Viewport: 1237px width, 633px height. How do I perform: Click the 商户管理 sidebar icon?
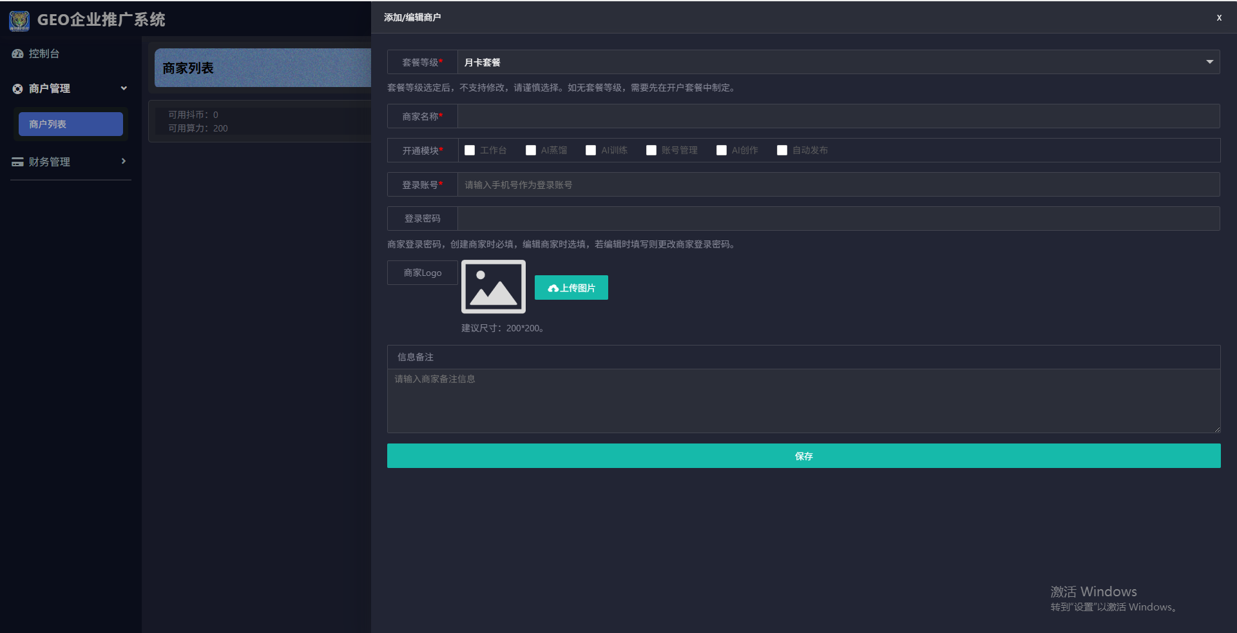(x=17, y=89)
